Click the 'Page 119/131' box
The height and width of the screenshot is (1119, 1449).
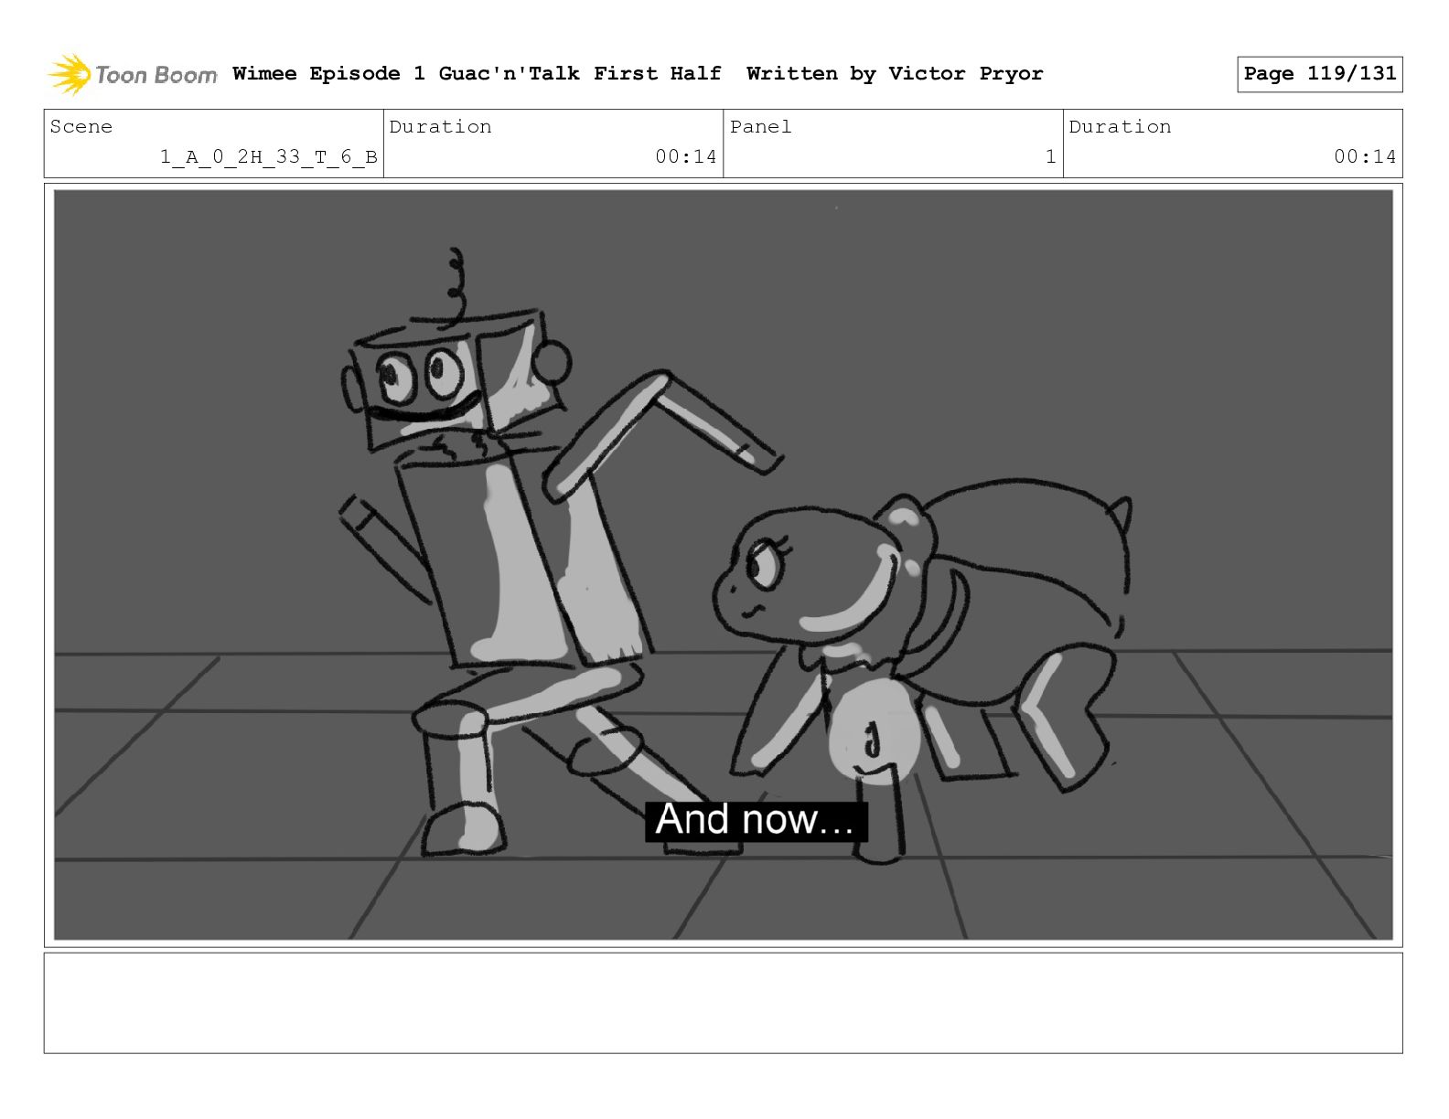pos(1319,74)
